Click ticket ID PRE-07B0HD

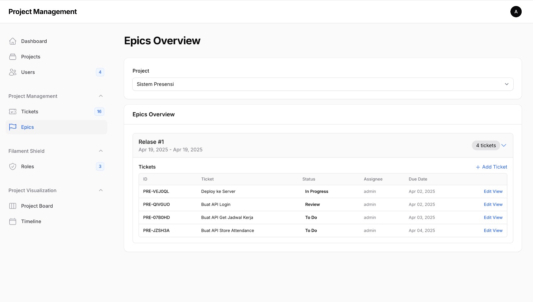(157, 217)
